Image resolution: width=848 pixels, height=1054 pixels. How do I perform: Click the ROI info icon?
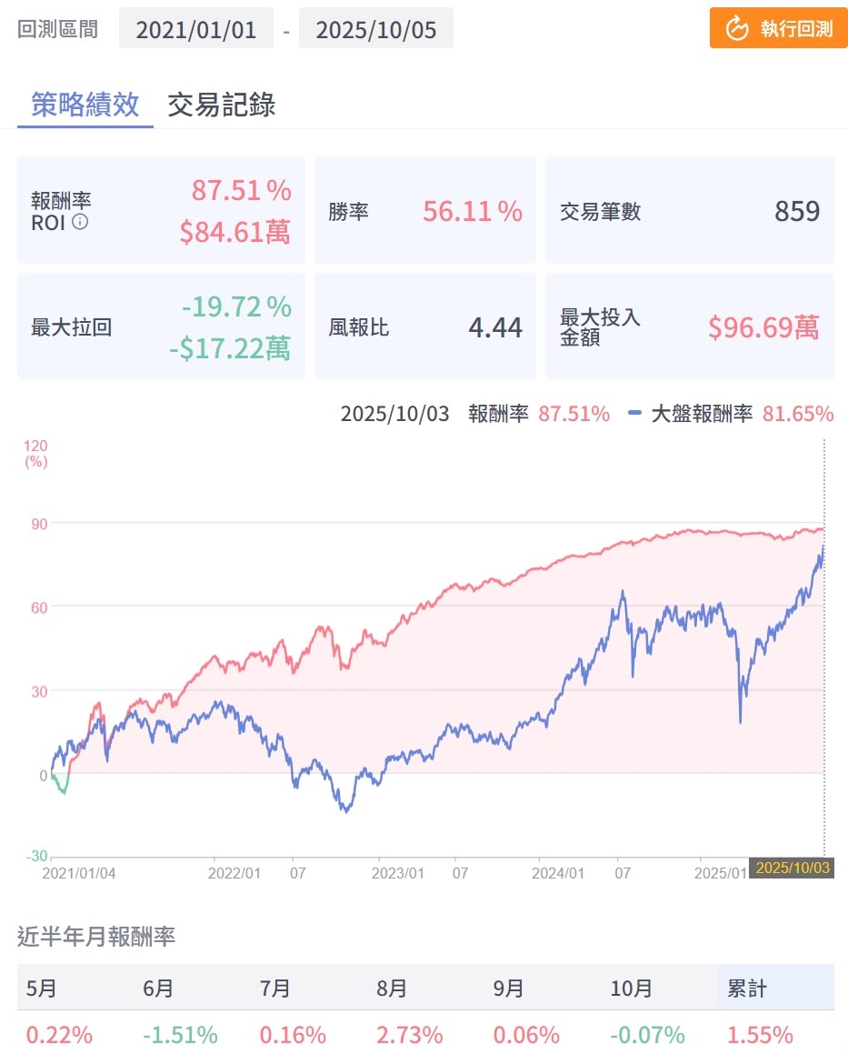80,222
